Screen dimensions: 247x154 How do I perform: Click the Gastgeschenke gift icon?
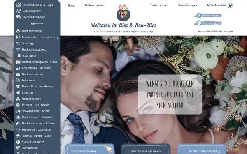18,142
